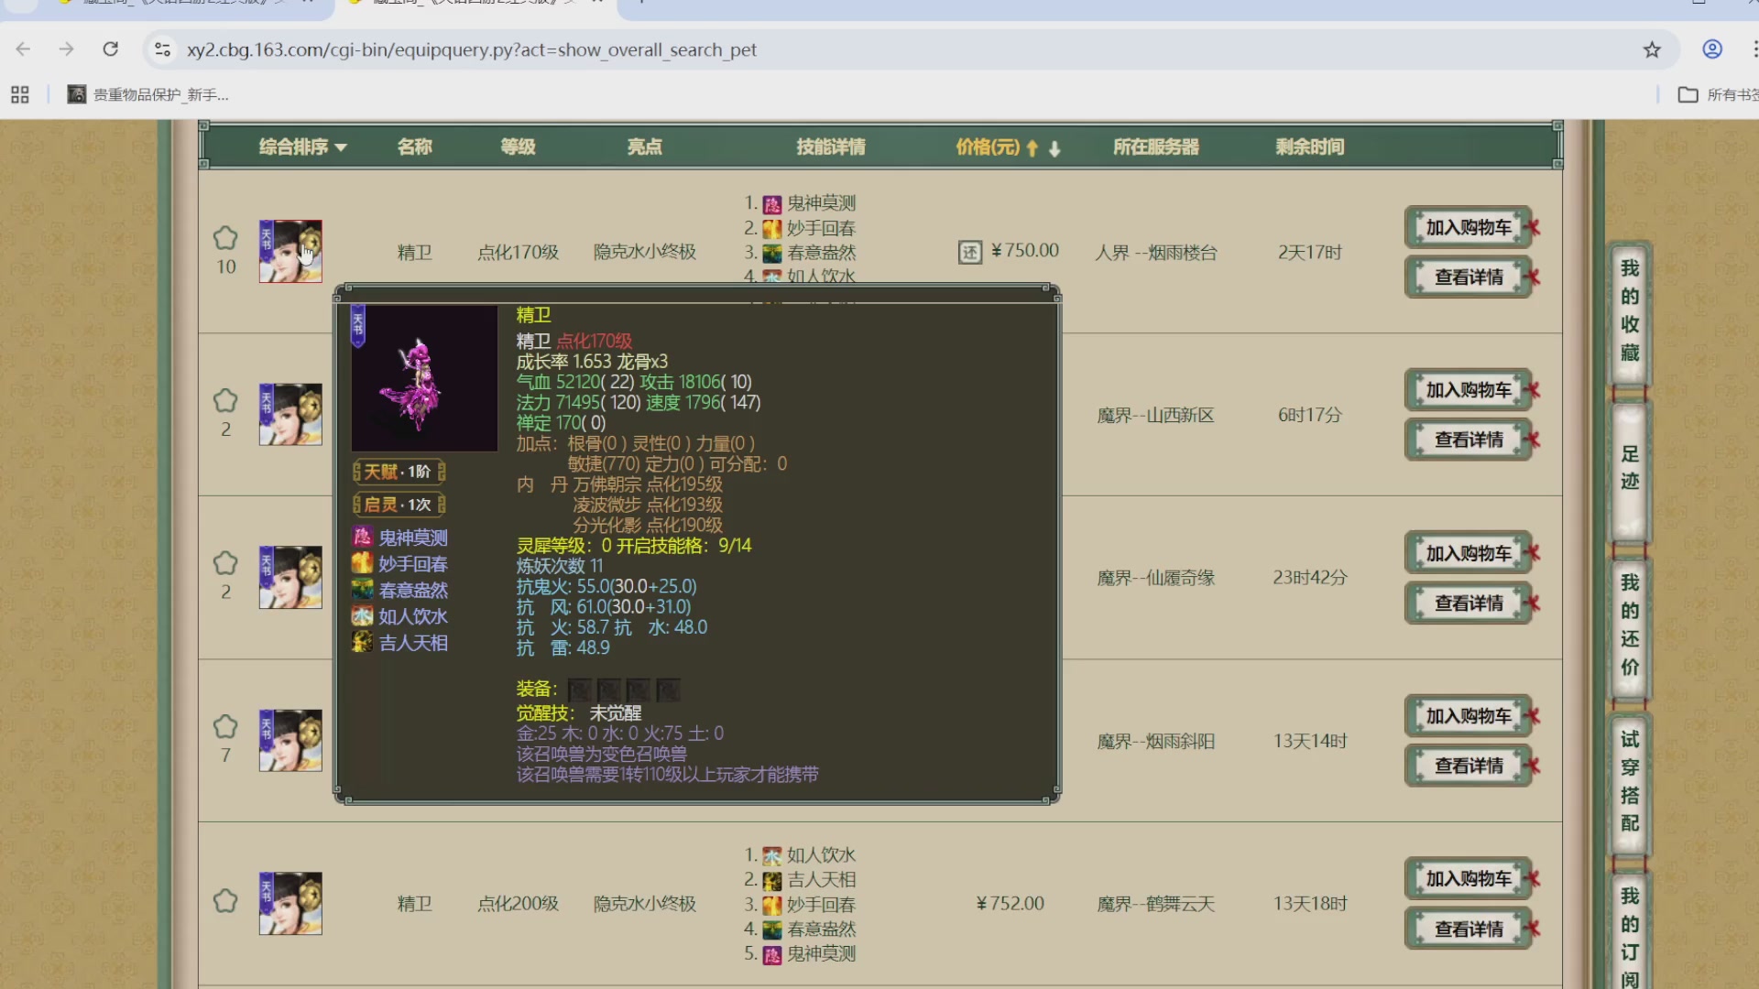The image size is (1759, 989).
Task: Click the first empty equipment slot in tooltip
Action: 579,689
